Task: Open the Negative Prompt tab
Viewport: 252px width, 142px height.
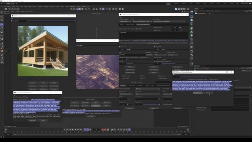Action: coord(130,24)
